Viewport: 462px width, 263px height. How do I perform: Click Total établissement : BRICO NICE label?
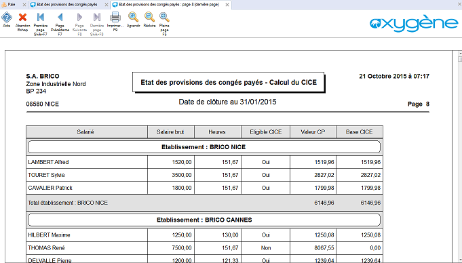[x=68, y=203]
